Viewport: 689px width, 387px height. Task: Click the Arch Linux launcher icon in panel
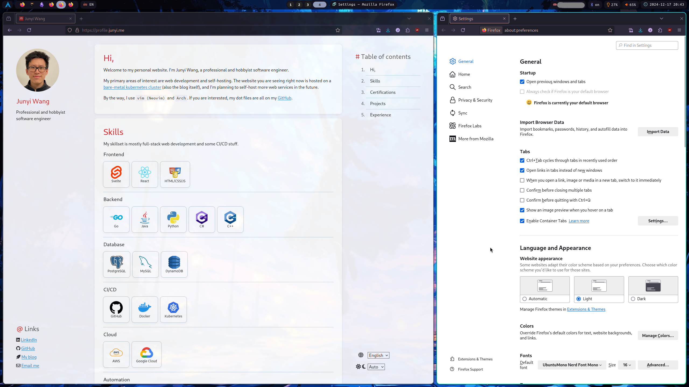tap(8, 5)
